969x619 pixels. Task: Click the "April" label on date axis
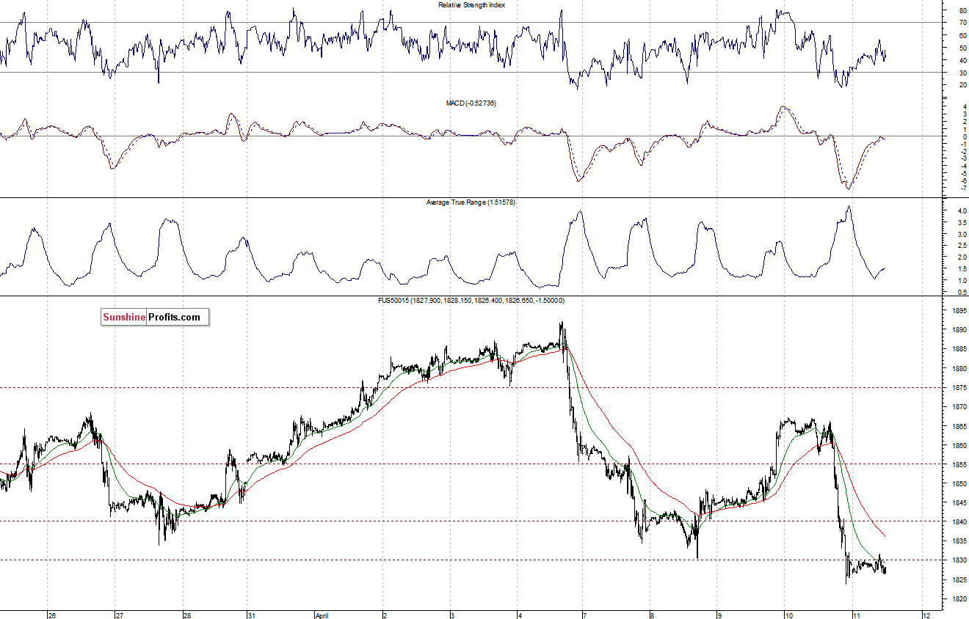(322, 615)
